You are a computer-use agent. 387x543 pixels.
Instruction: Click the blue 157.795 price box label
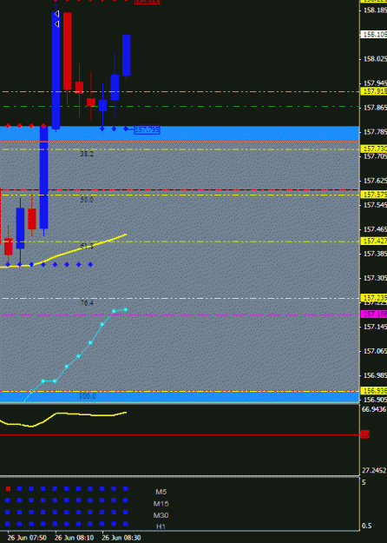click(x=147, y=129)
